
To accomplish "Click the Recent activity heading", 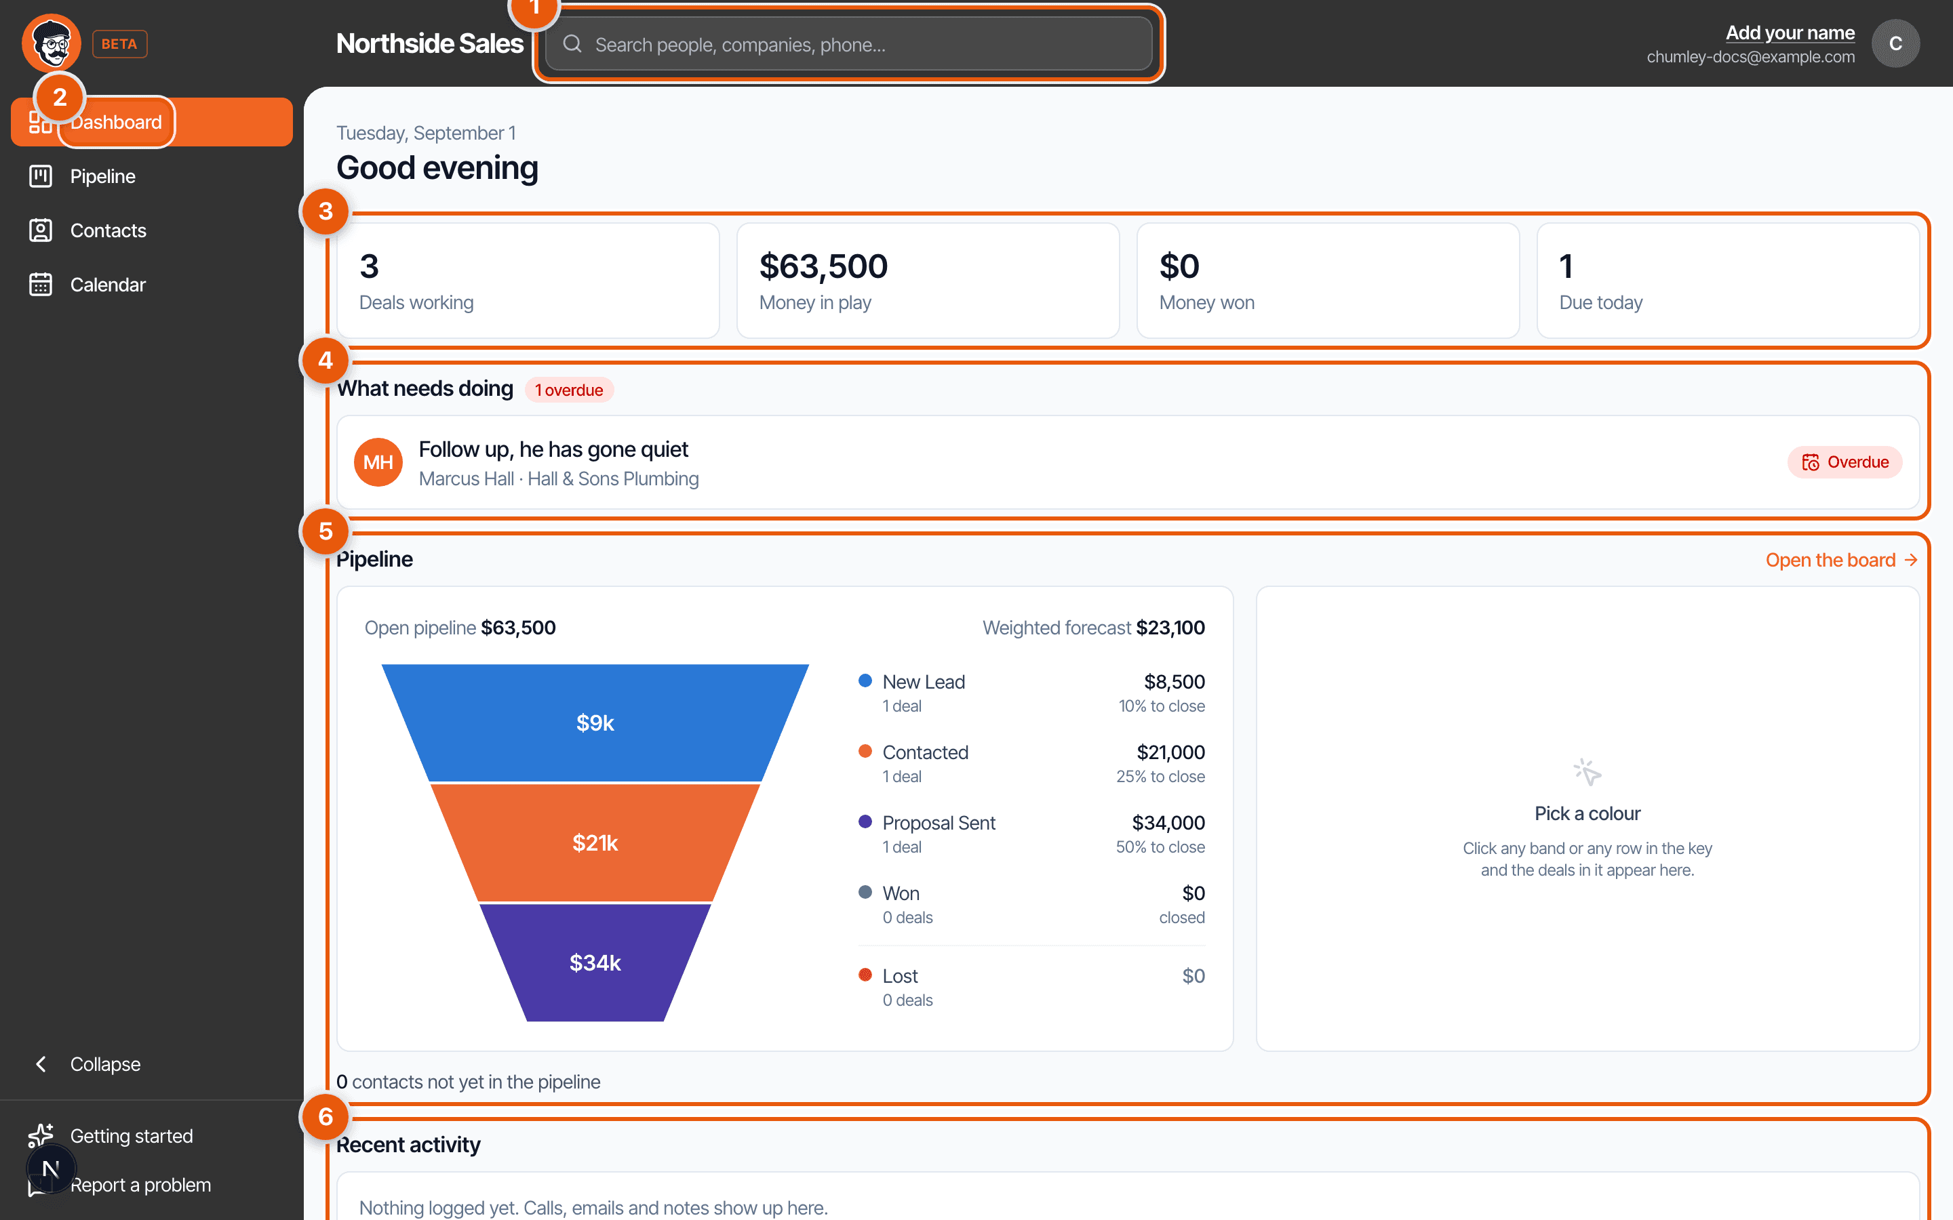I will pos(408,1144).
